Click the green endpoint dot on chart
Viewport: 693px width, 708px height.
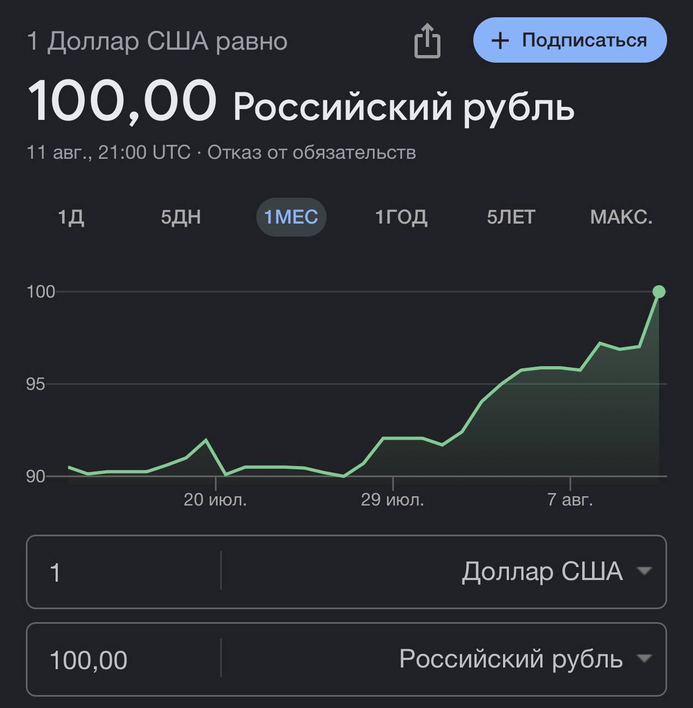(x=659, y=291)
